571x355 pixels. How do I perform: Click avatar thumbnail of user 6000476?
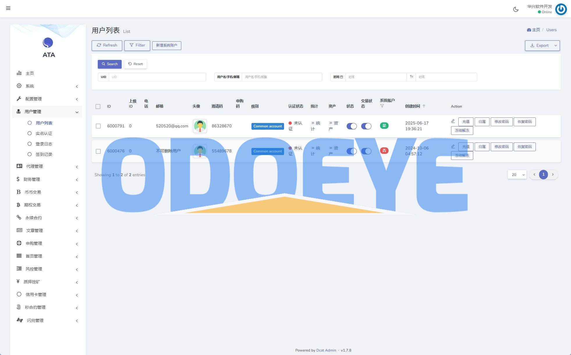click(200, 151)
